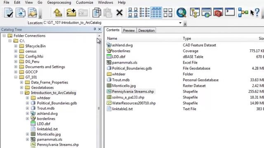Open the Geoprocessing menu
Screen dimensions: 264x148
click(59, 2)
